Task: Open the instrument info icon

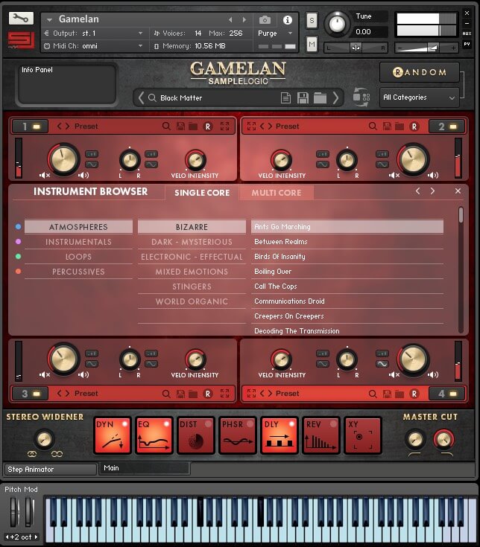Action: [x=288, y=20]
